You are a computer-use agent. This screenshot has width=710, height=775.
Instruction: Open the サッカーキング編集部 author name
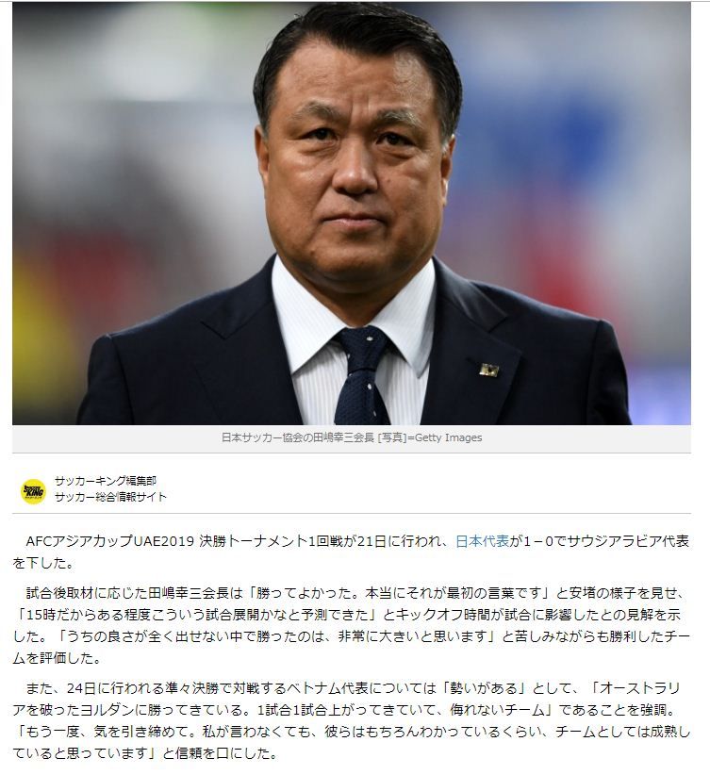pos(106,481)
